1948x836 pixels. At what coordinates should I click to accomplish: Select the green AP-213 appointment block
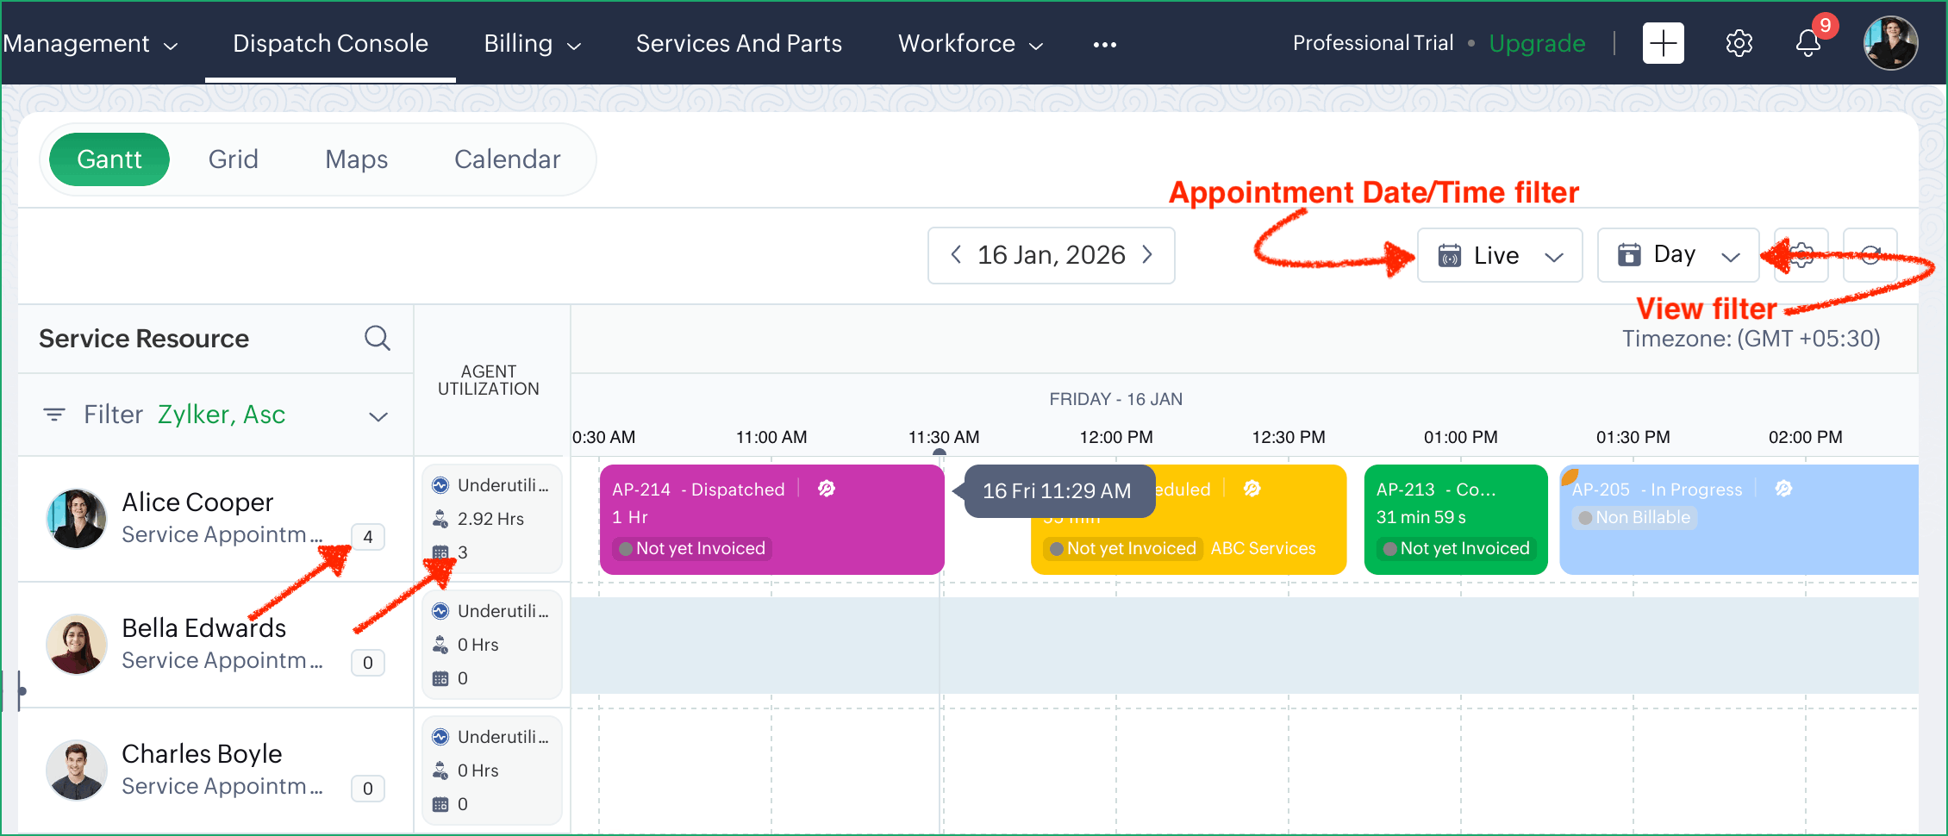coord(1455,519)
